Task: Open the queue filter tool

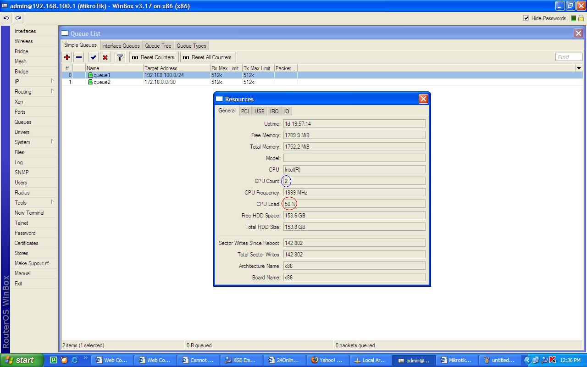Action: 119,57
